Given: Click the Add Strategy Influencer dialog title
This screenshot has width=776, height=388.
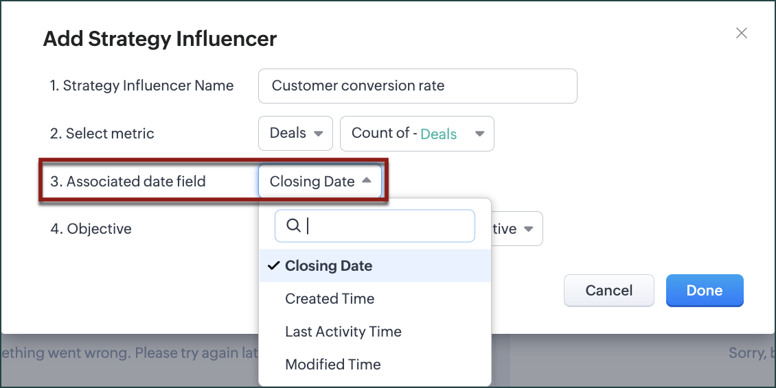Looking at the screenshot, I should coord(160,38).
